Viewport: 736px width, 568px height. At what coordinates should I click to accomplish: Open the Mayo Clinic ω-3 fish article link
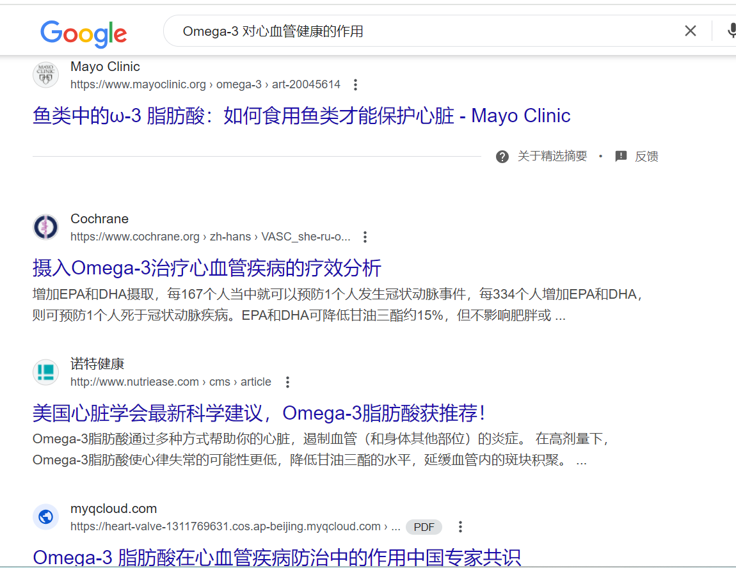tap(301, 116)
